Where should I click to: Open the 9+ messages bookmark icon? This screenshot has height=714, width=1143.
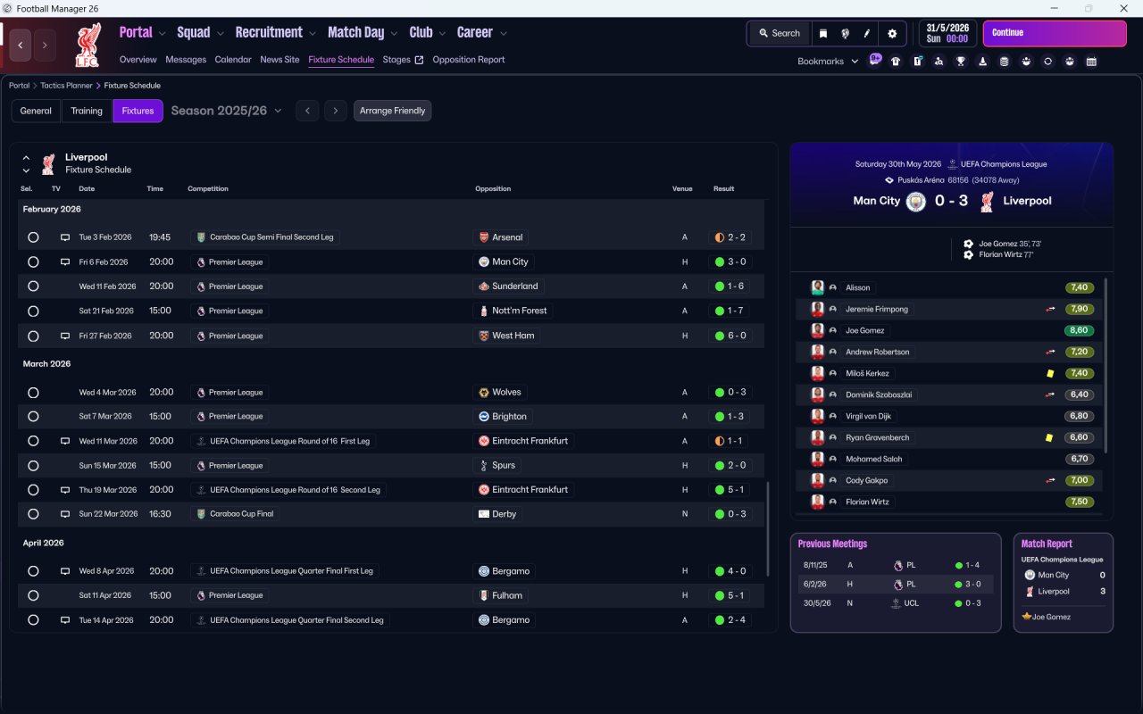(875, 60)
